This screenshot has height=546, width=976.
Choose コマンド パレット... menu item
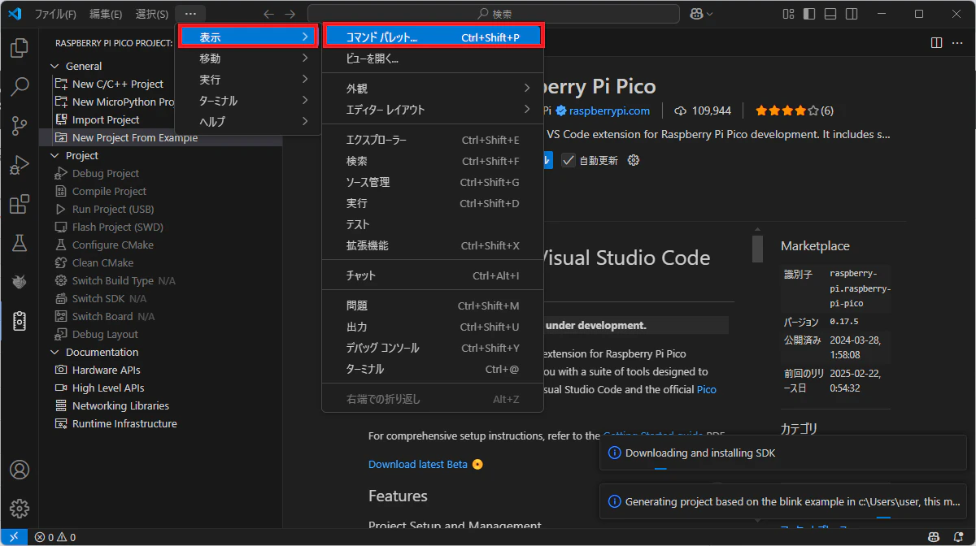(433, 37)
